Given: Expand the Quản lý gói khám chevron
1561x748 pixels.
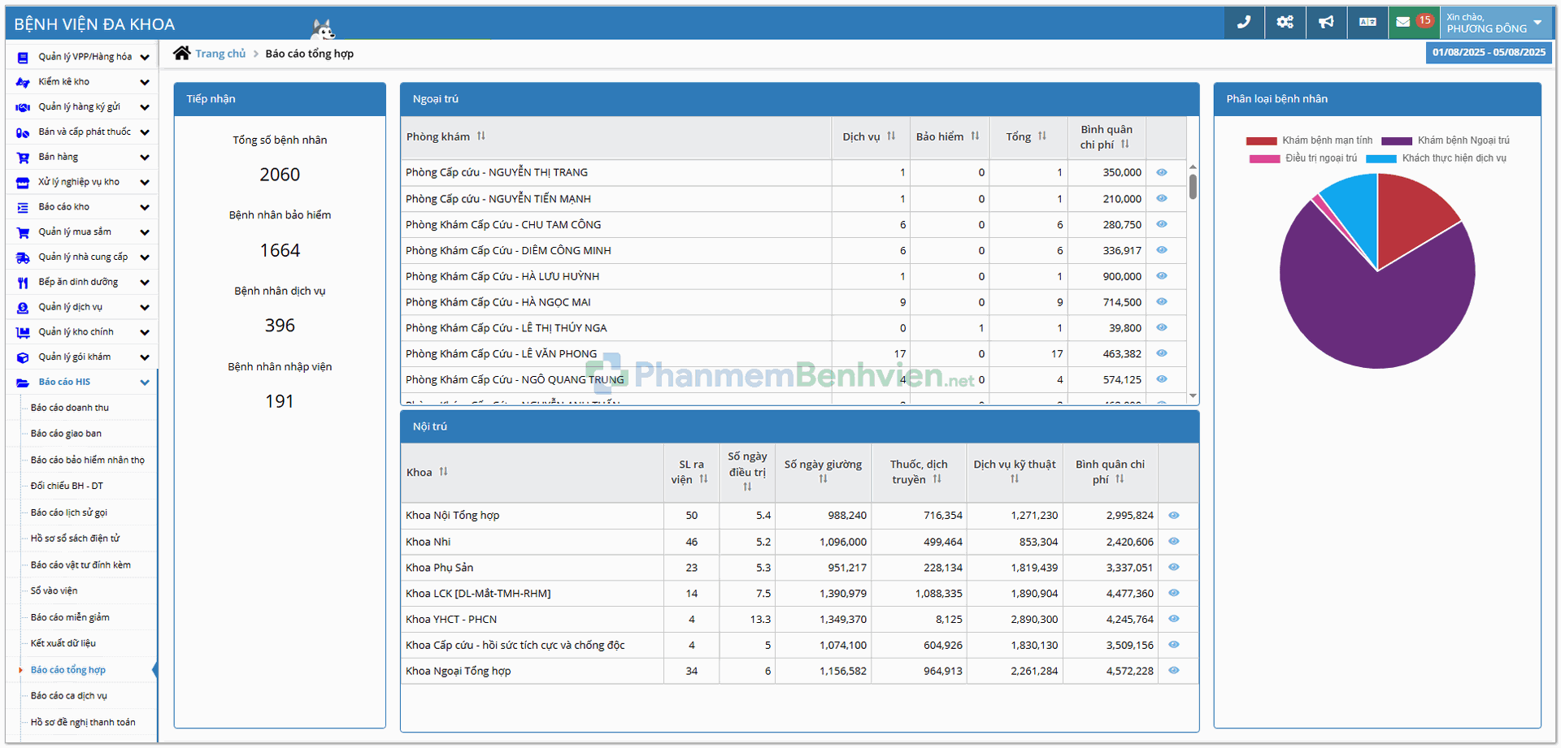Looking at the screenshot, I should pos(145,357).
